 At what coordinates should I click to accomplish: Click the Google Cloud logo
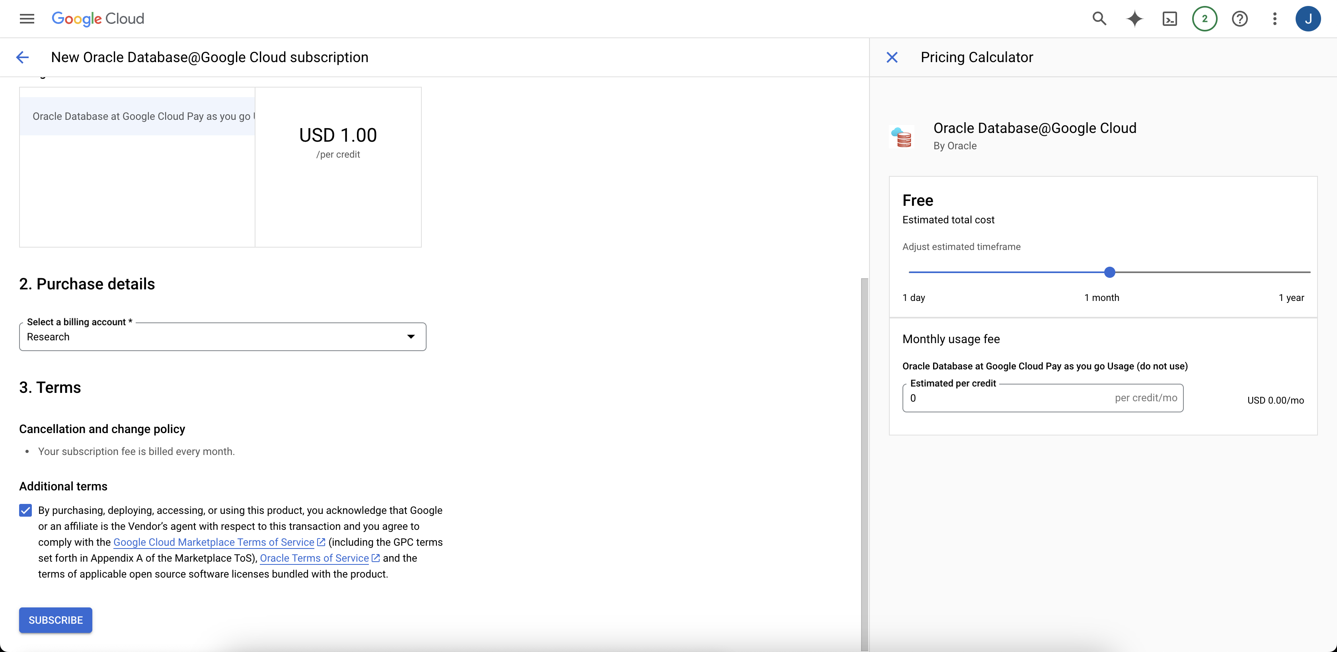pyautogui.click(x=97, y=19)
